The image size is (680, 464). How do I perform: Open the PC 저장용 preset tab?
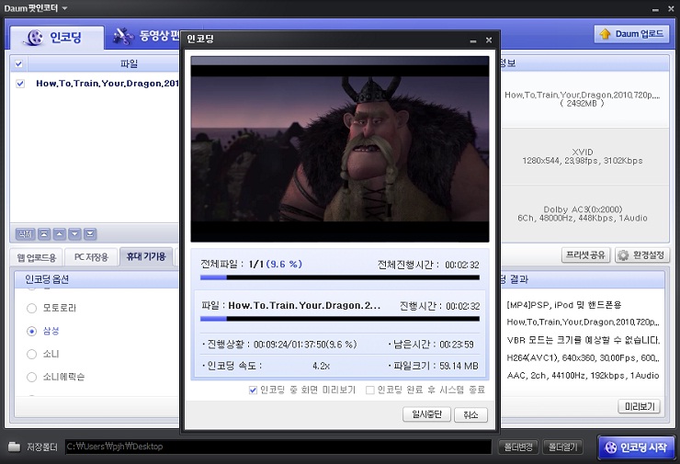click(x=91, y=257)
